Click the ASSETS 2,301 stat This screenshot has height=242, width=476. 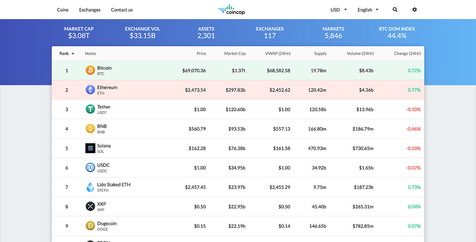click(206, 33)
